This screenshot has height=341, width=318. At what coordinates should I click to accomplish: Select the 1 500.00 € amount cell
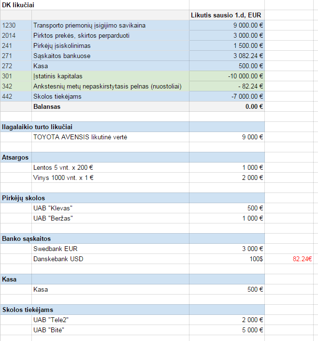click(x=227, y=45)
